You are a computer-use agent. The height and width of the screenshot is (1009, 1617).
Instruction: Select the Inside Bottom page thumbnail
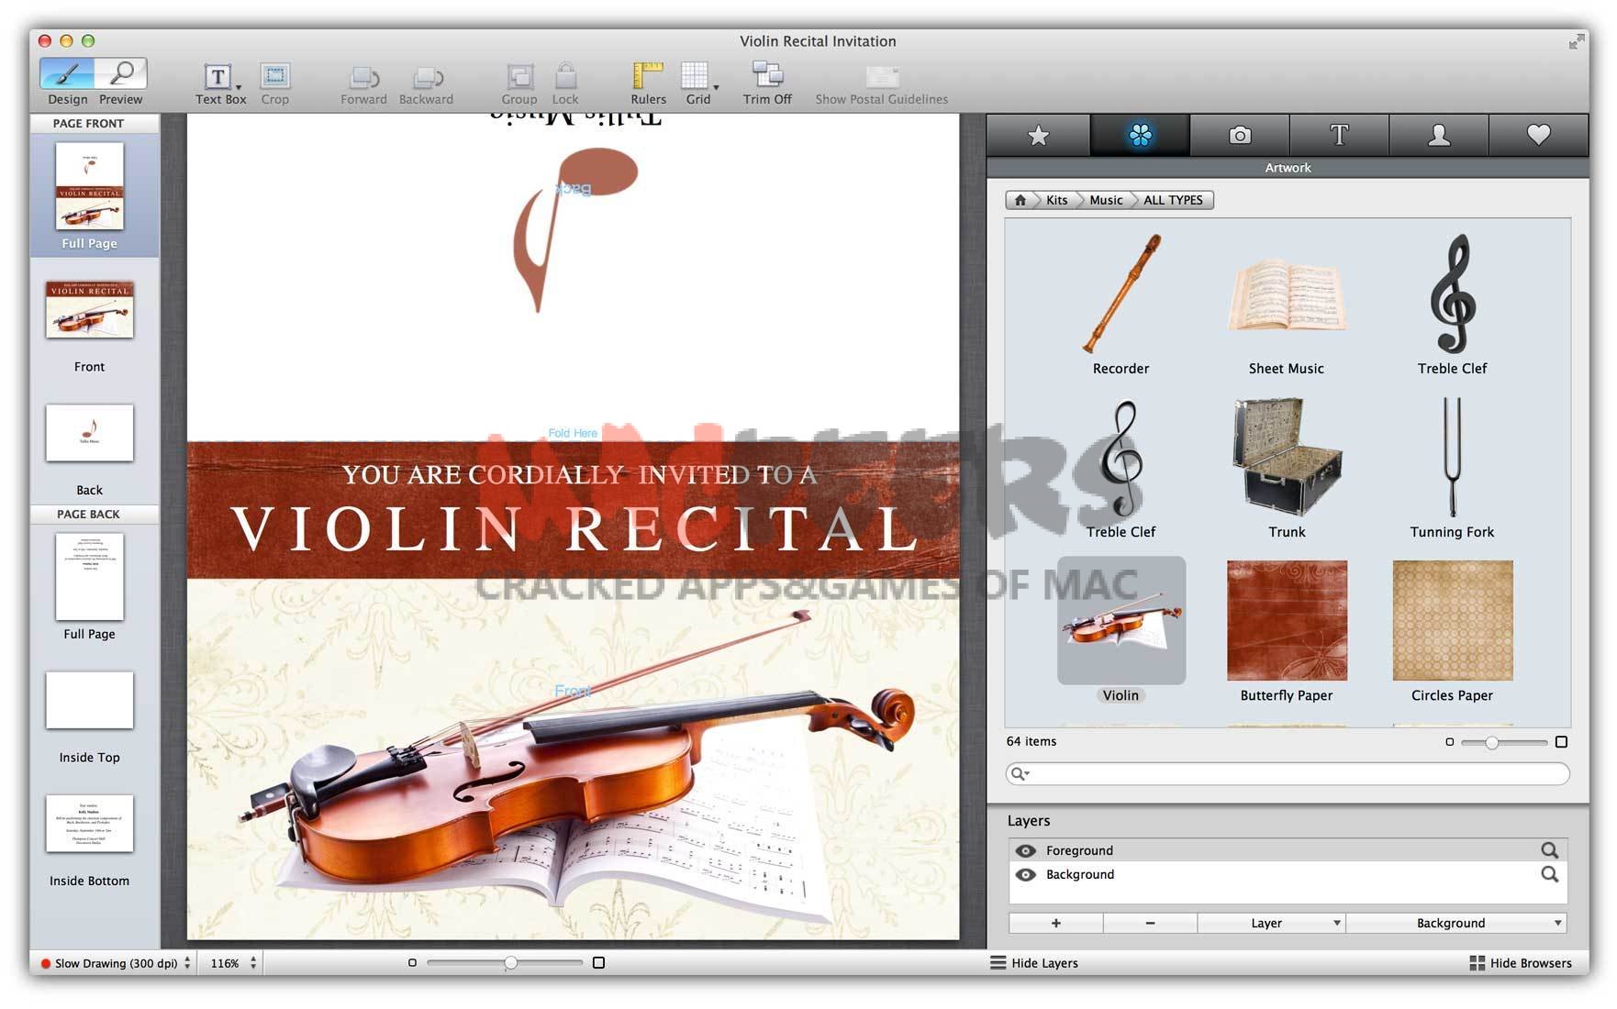coord(89,824)
